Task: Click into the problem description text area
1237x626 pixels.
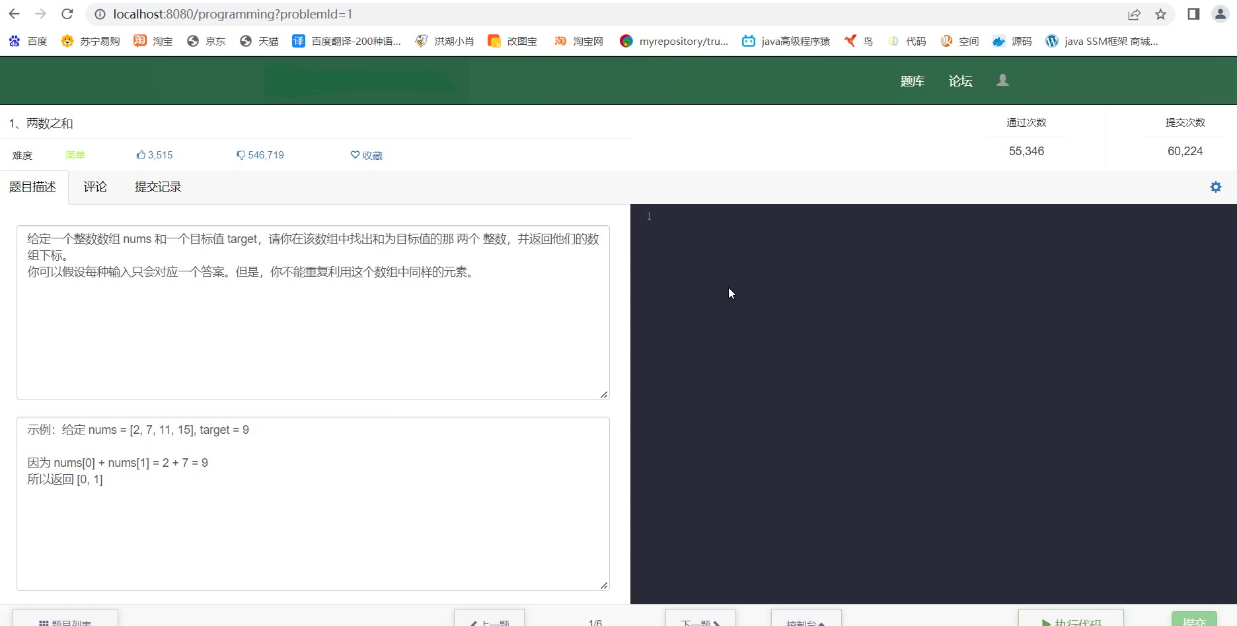Action: click(313, 312)
